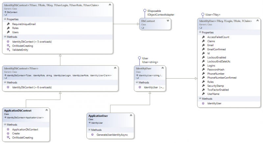Click the wrench icon next to Users
The height and width of the screenshot is (144, 263).
point(8,32)
